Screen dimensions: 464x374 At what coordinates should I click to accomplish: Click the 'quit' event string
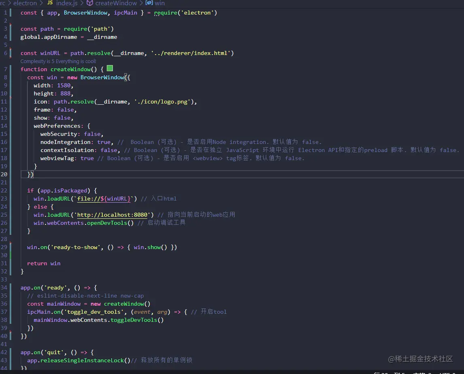[x=53, y=353]
